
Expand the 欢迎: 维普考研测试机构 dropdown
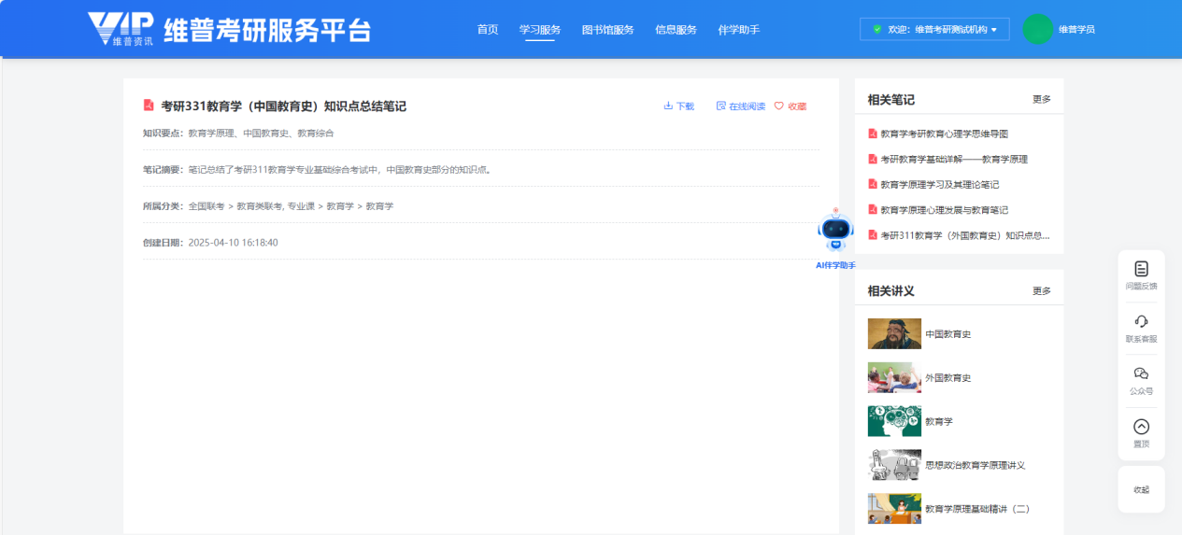pyautogui.click(x=934, y=30)
